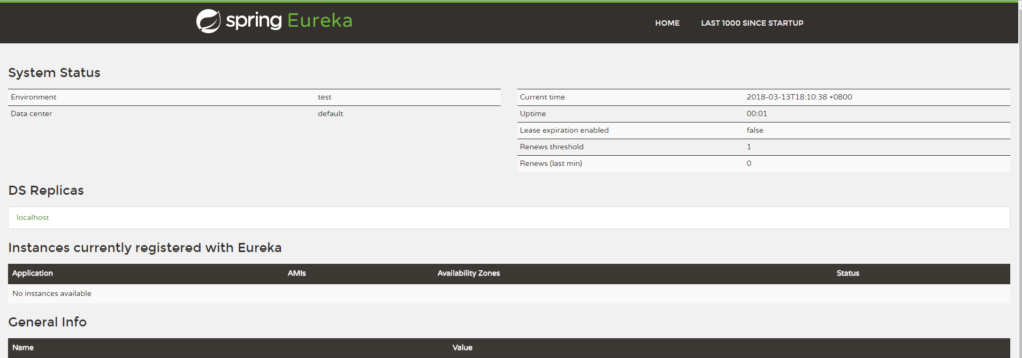Viewport: 1022px width, 358px height.
Task: Select the uptime value 00:01
Action: point(757,113)
